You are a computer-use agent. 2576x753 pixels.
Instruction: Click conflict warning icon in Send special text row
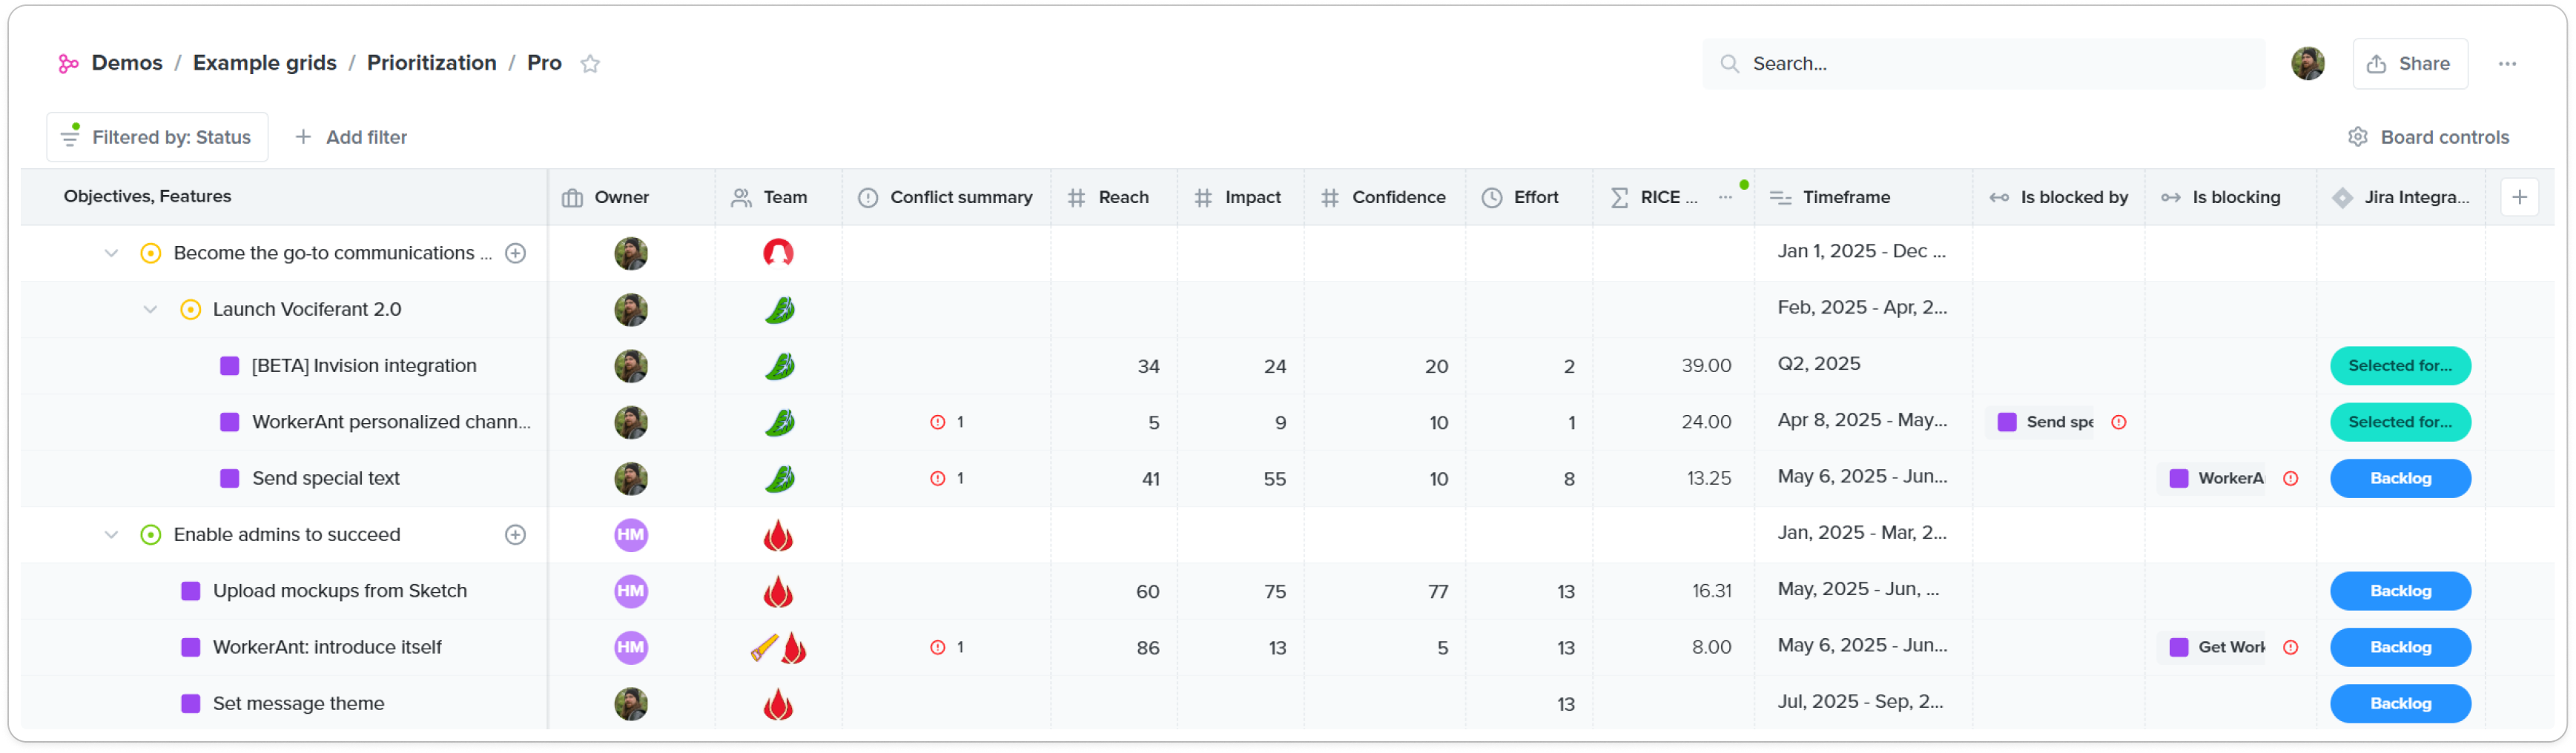(937, 478)
